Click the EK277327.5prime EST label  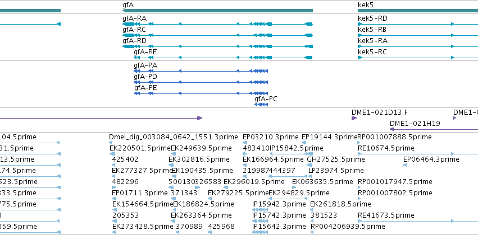pyautogui.click(x=143, y=171)
